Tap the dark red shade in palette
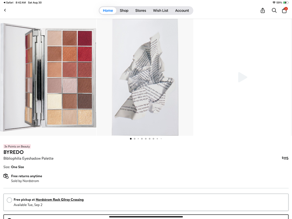Viewport: 292px width, 219px height. (85, 38)
